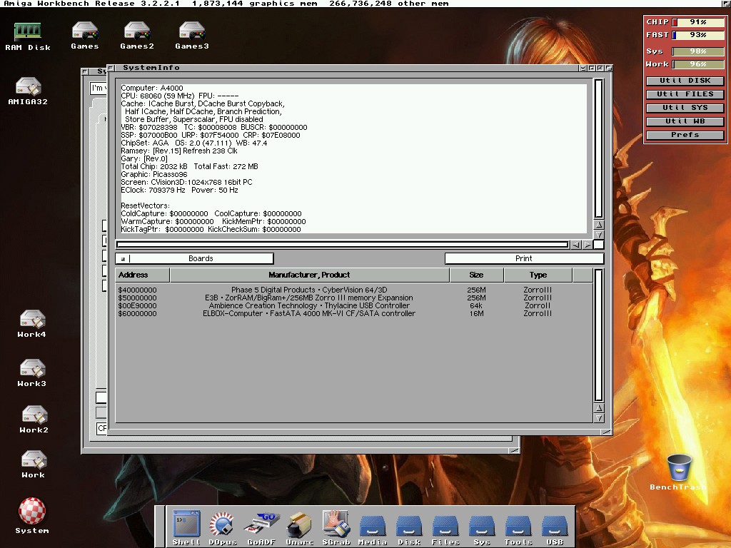Viewport: 731px width, 548px height.
Task: Select the System boing ball icon
Action: [31, 515]
